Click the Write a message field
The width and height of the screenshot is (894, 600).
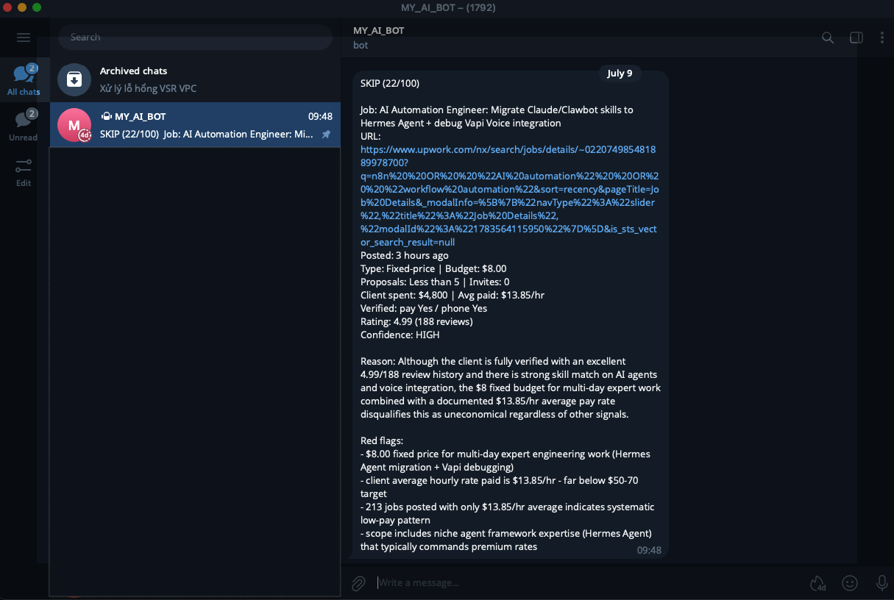[x=589, y=582]
